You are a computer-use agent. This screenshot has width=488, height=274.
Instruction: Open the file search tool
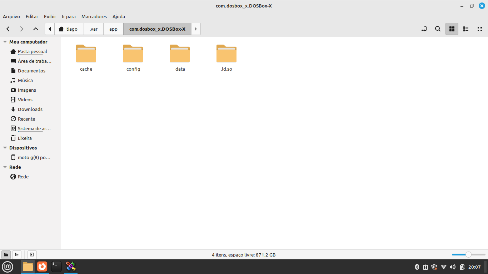[x=438, y=29]
